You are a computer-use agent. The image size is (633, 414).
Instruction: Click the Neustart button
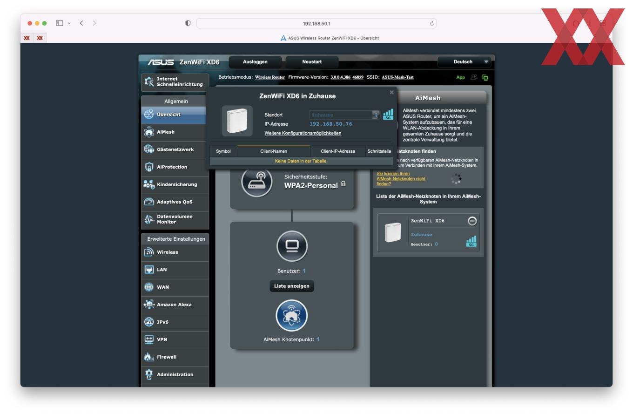pyautogui.click(x=312, y=62)
